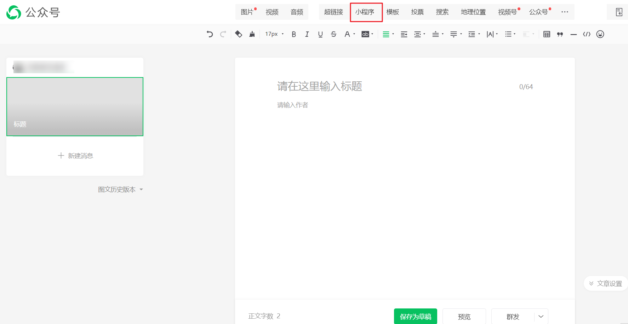Toggle bold formatting
Image resolution: width=628 pixels, height=324 pixels.
point(294,34)
